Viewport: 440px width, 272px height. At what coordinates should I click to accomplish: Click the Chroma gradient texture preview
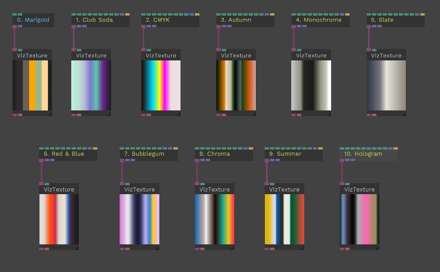click(215, 219)
